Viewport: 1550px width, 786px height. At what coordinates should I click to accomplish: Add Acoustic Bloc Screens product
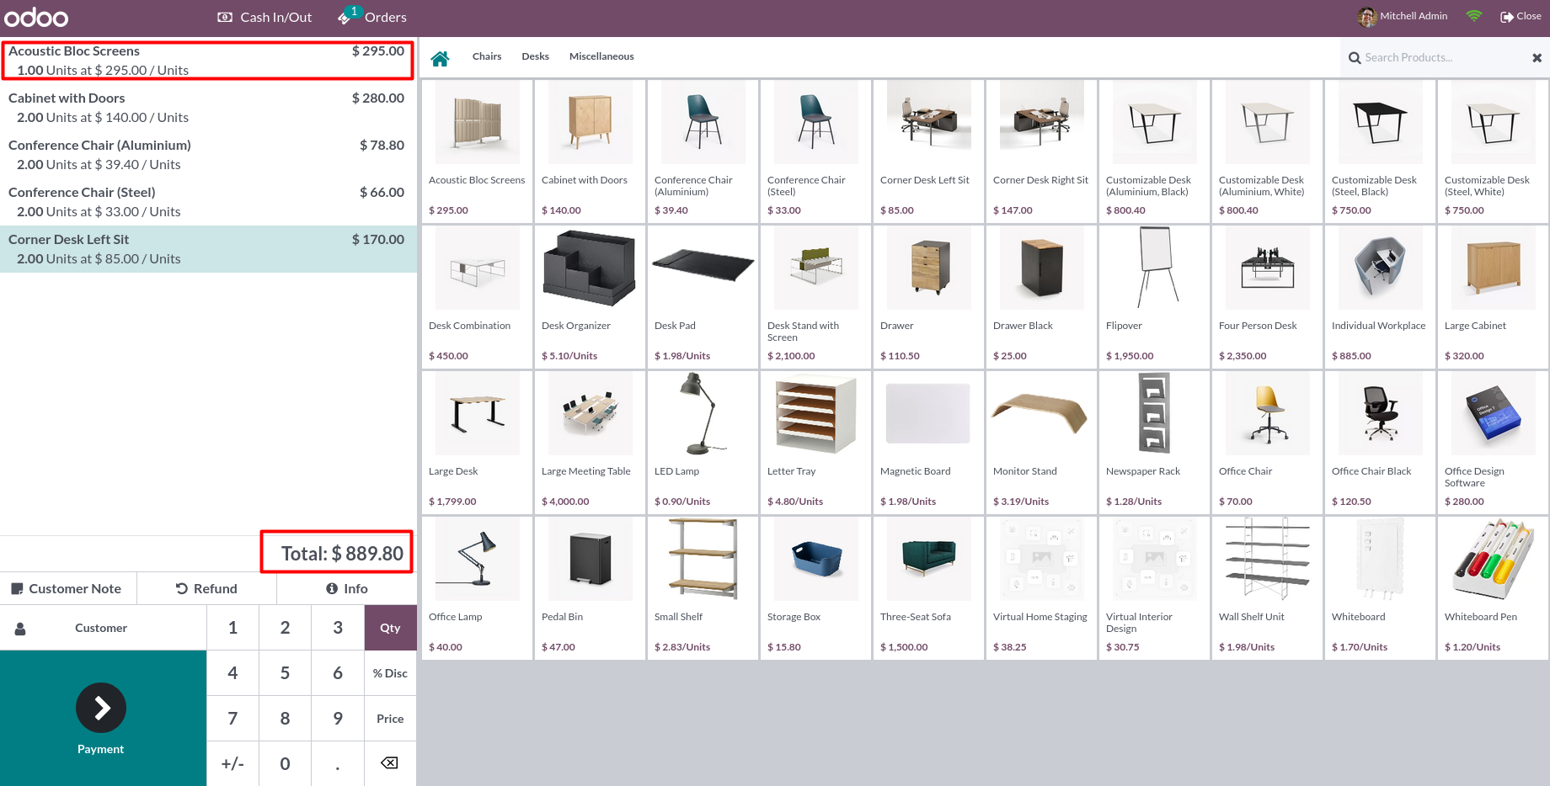[478, 151]
